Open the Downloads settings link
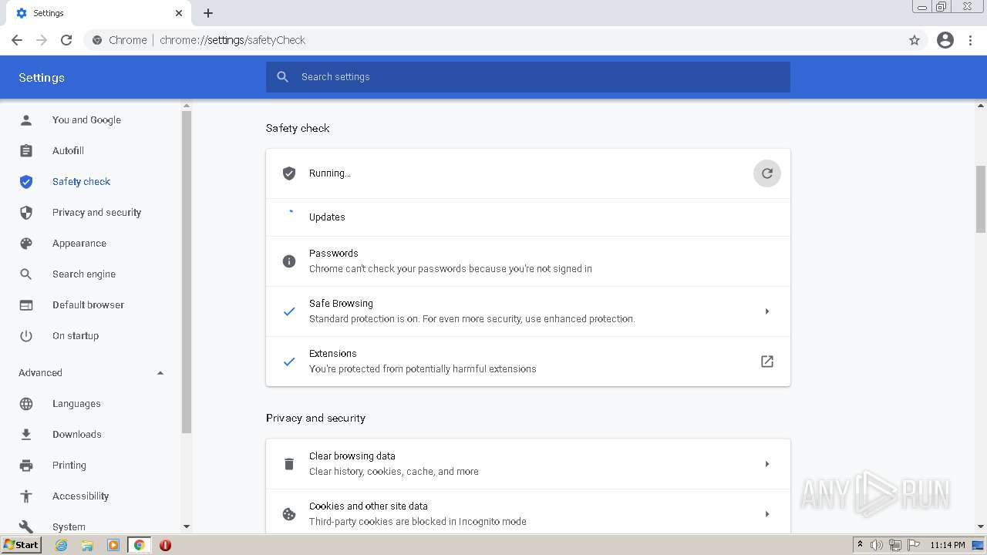This screenshot has height=555, width=987. pyautogui.click(x=77, y=435)
